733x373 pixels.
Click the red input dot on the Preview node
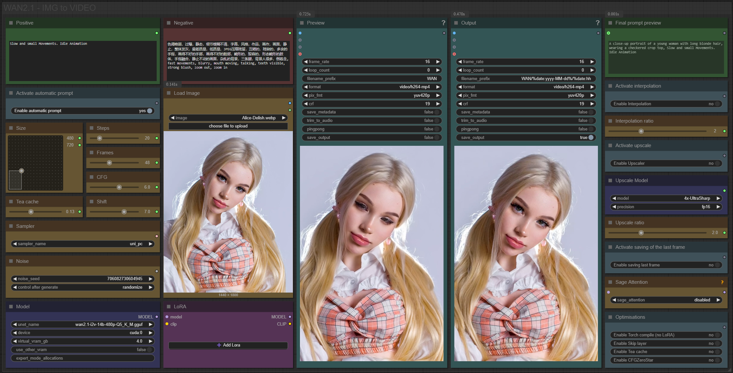pos(300,54)
